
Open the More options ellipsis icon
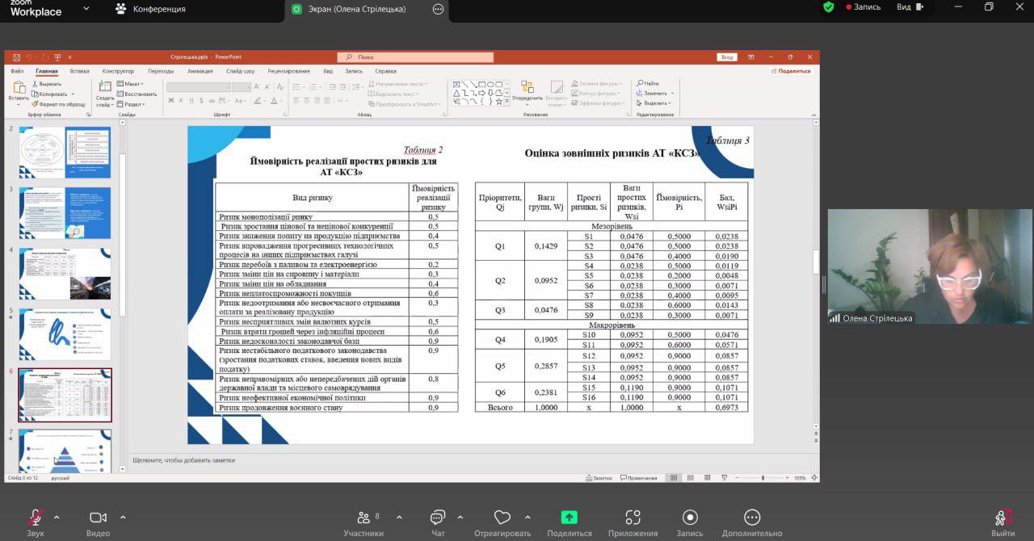tap(752, 518)
